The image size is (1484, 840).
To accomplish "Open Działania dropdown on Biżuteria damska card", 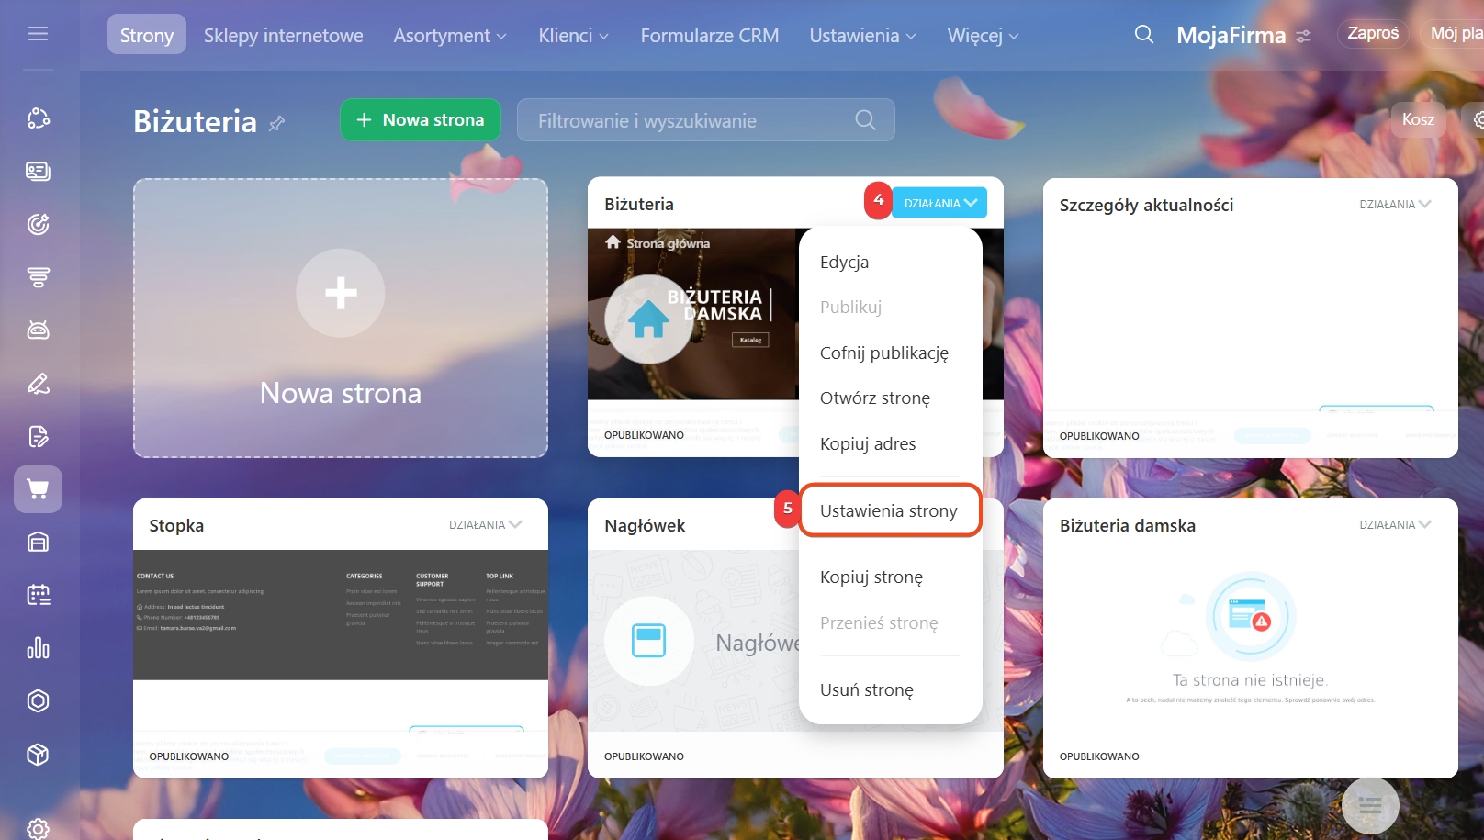I will click(1395, 525).
